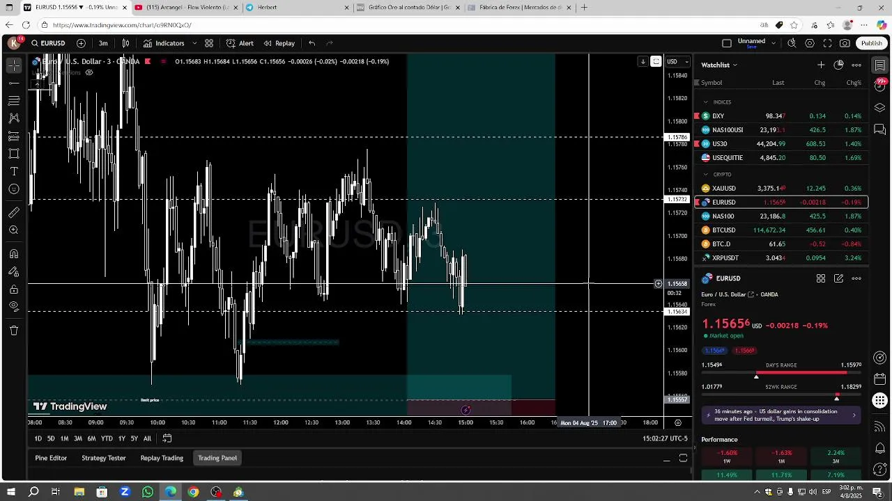The image size is (892, 501).
Task: Open the Fibonacci retracement tools
Action: 14,100
